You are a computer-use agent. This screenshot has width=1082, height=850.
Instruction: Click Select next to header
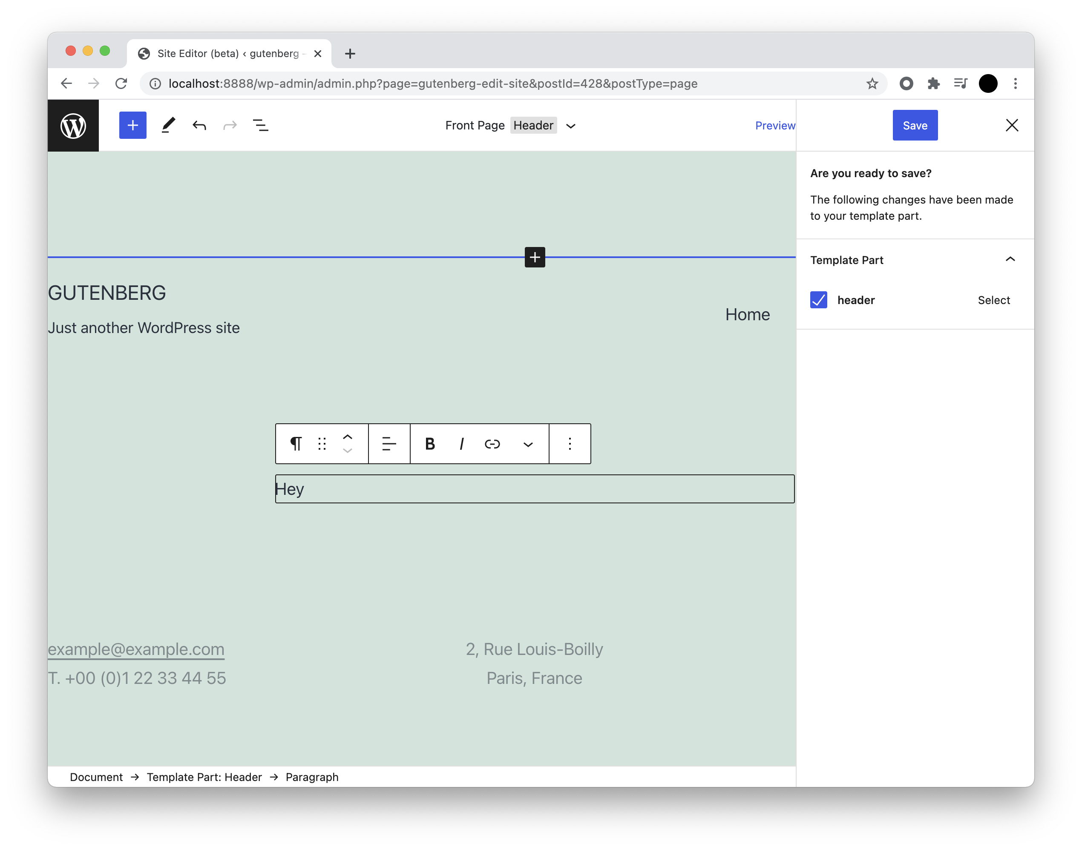[x=993, y=300]
